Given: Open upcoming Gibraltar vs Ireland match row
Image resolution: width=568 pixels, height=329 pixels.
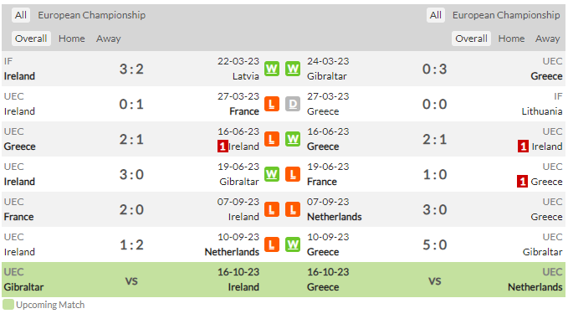Looking at the screenshot, I should (x=131, y=280).
